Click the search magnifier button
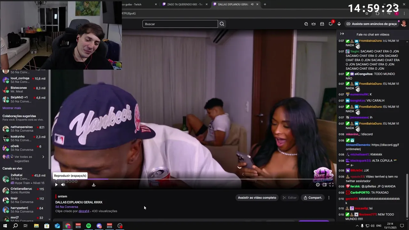This screenshot has height=230, width=409. [x=222, y=24]
